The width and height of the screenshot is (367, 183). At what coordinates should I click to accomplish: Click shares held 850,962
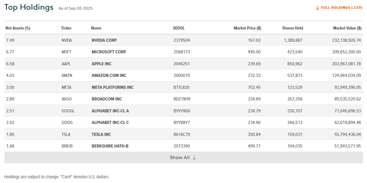(295, 64)
